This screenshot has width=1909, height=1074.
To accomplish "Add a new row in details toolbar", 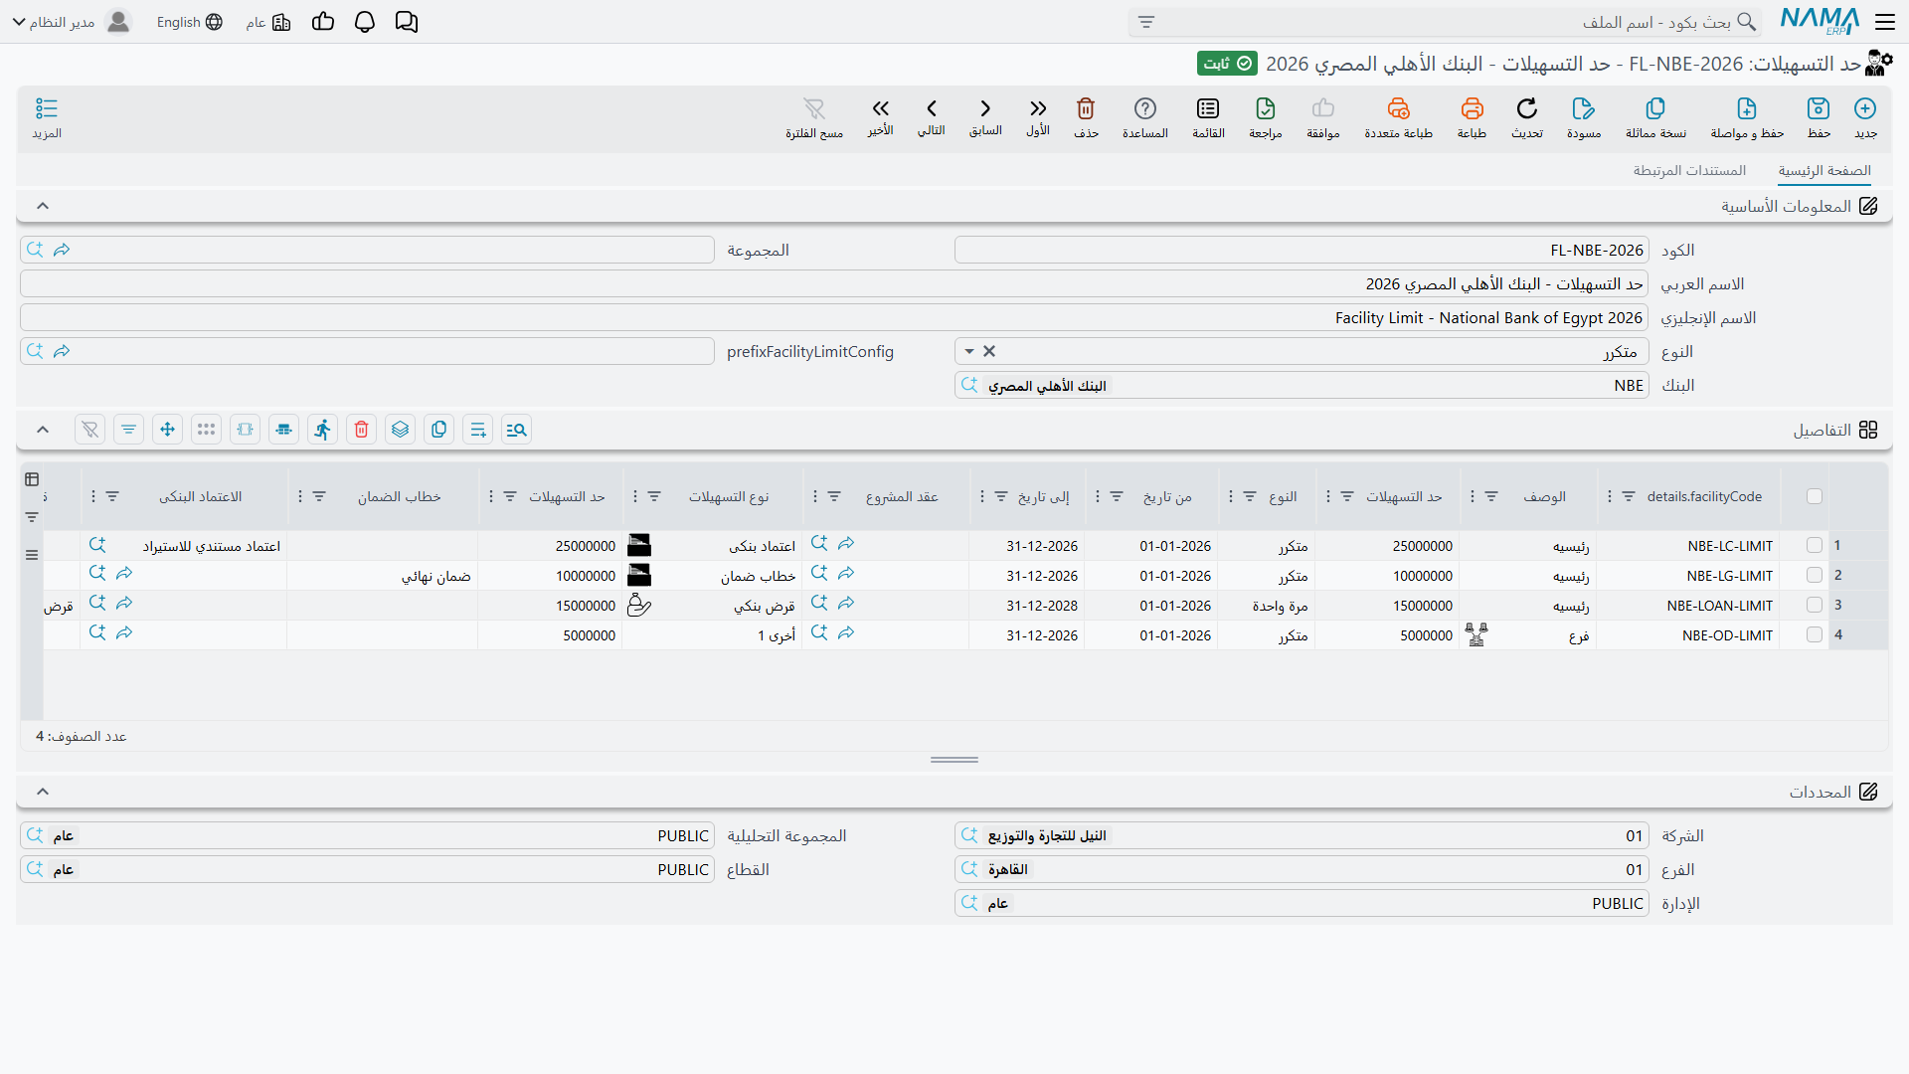I will click(478, 430).
